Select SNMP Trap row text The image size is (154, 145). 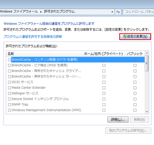(x=20, y=105)
